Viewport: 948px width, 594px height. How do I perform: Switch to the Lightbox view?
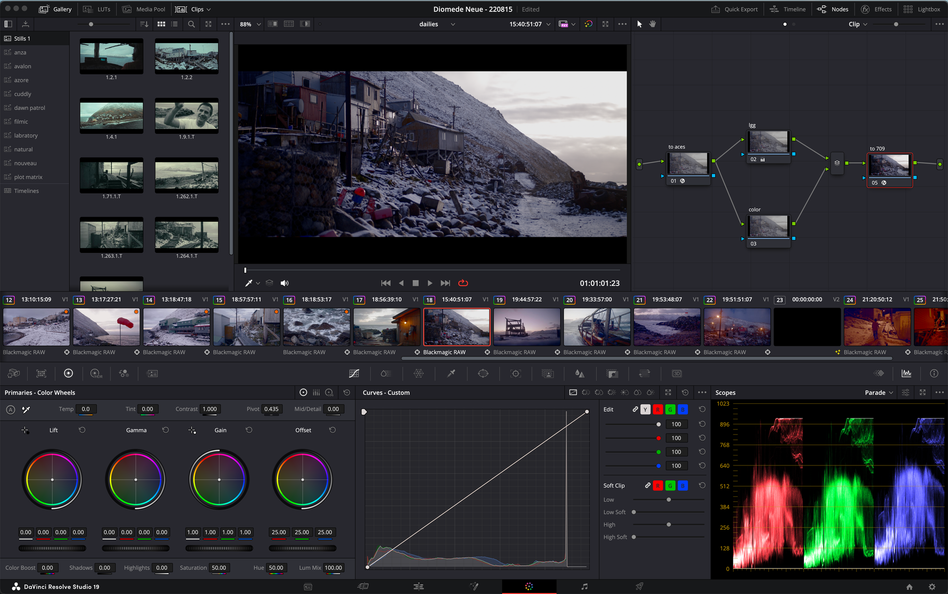point(922,9)
